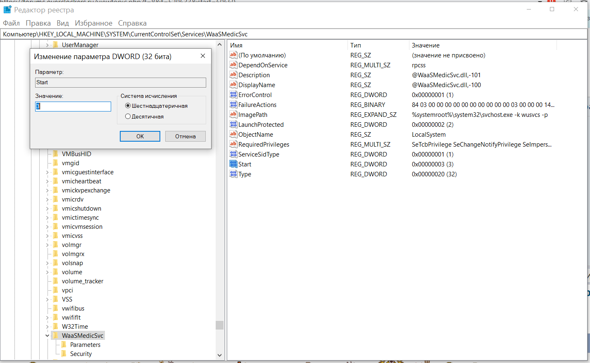Expand the vmictimesync key
Screen dimensions: 590x363
coord(47,218)
